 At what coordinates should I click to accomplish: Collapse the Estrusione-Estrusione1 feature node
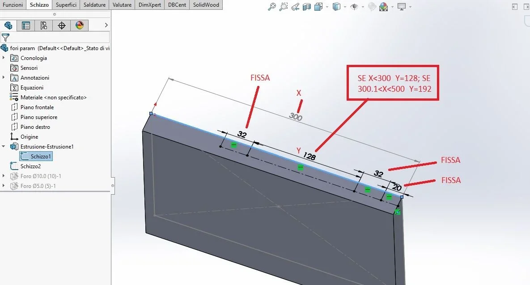4,146
